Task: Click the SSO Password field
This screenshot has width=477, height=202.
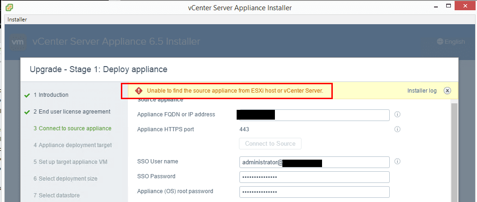Action: tap(314, 177)
